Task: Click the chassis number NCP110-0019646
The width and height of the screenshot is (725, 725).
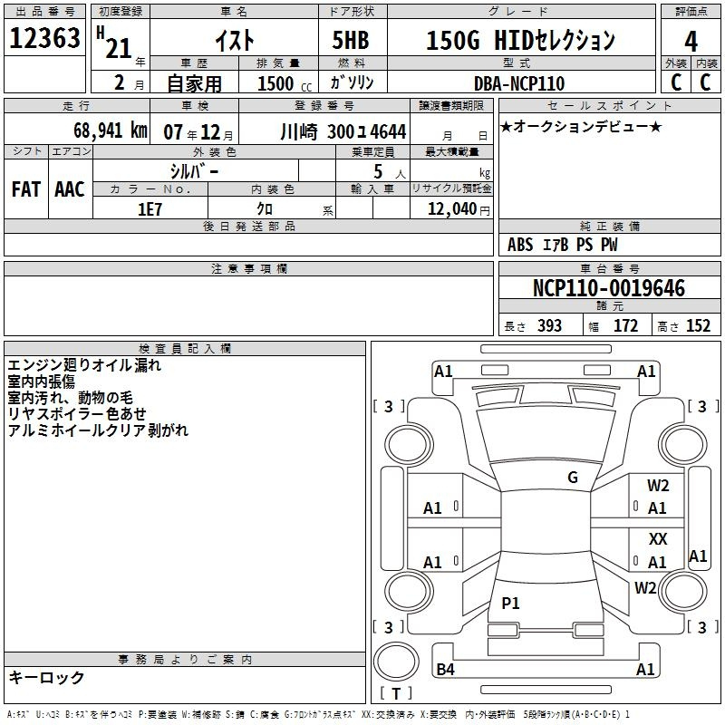Action: click(609, 288)
